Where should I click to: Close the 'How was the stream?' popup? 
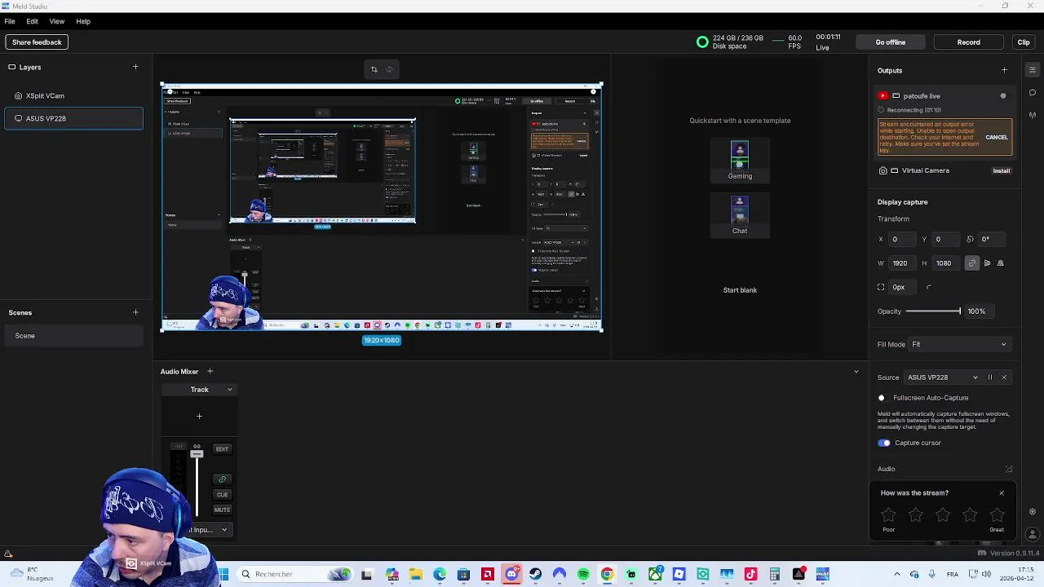point(1002,492)
